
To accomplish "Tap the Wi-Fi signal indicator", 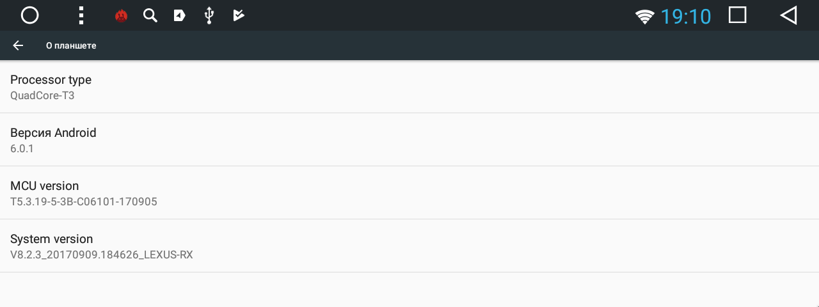I will tap(645, 16).
